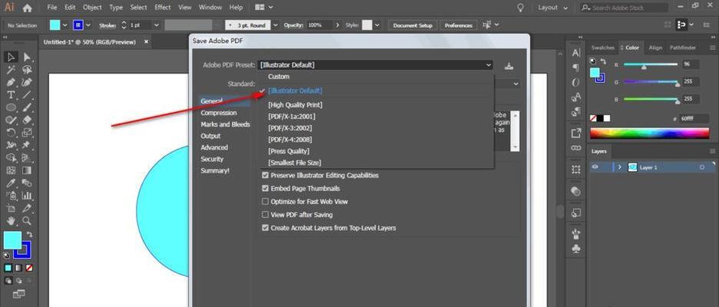Click the lightbulb Discover icon

520,8
